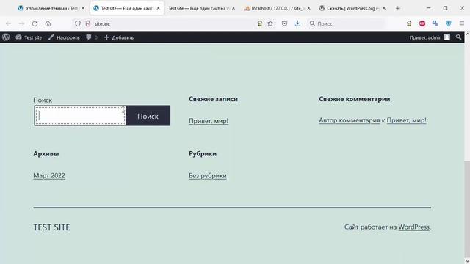Click the tracking protection shield icon

pos(78,23)
